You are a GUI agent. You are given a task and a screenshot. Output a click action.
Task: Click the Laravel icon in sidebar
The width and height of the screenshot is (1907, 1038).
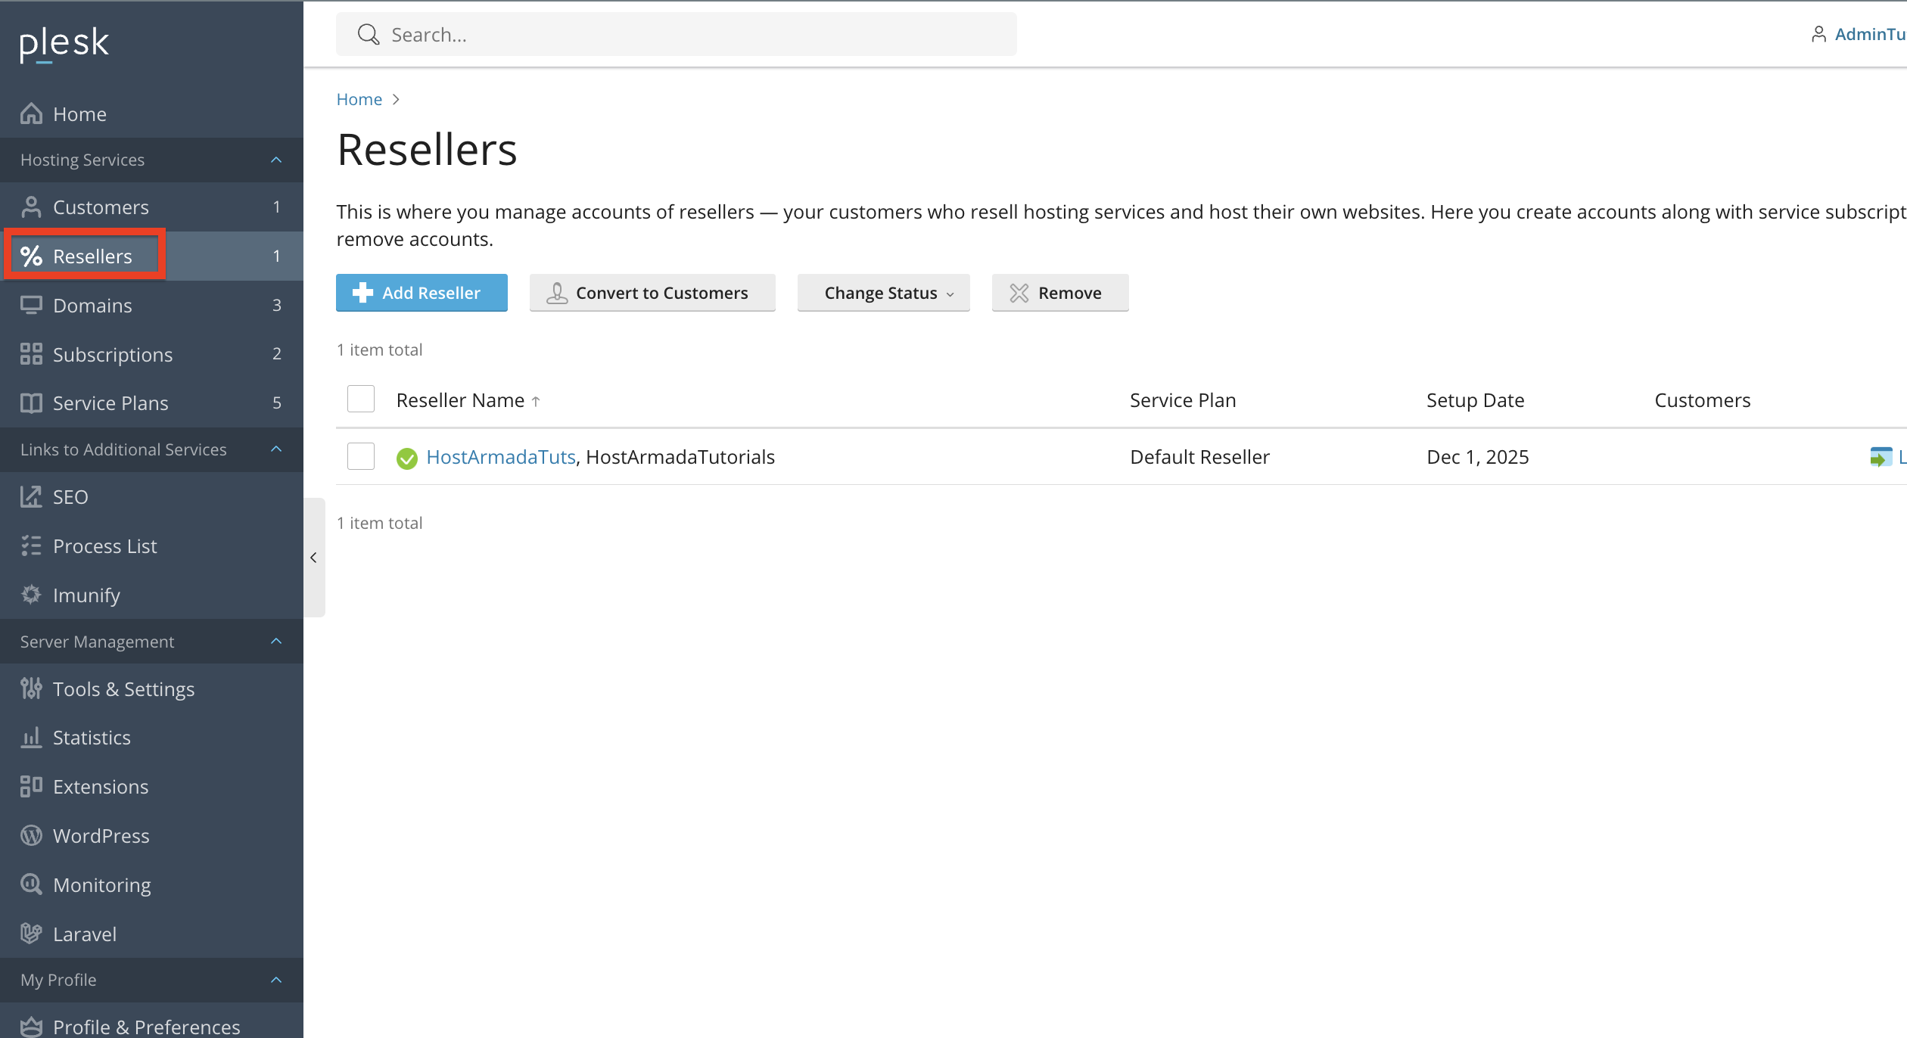click(x=31, y=934)
